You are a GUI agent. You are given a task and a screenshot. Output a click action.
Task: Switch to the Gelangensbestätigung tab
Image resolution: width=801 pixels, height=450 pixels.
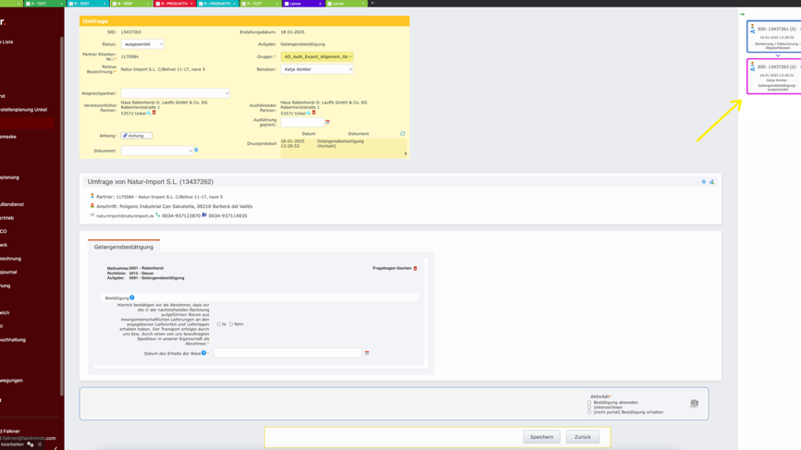(124, 247)
